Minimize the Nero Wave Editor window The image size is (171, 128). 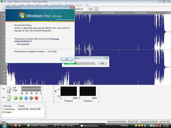[x=160, y=2]
